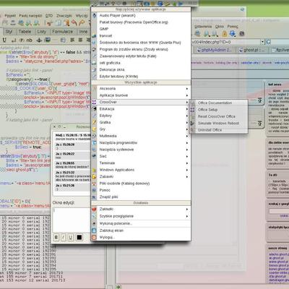Click the nb non-breaking space icon in Quanta

(x=29, y=40)
